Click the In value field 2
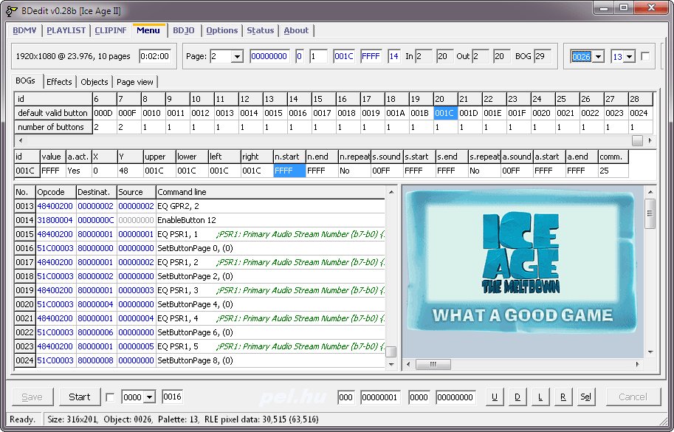This screenshot has height=432, width=674. pos(424,56)
